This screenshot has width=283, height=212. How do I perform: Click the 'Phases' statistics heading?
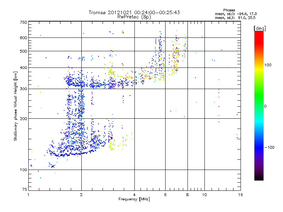point(229,10)
